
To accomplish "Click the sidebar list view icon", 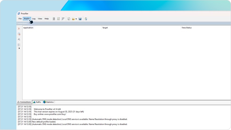I will 19,44.
